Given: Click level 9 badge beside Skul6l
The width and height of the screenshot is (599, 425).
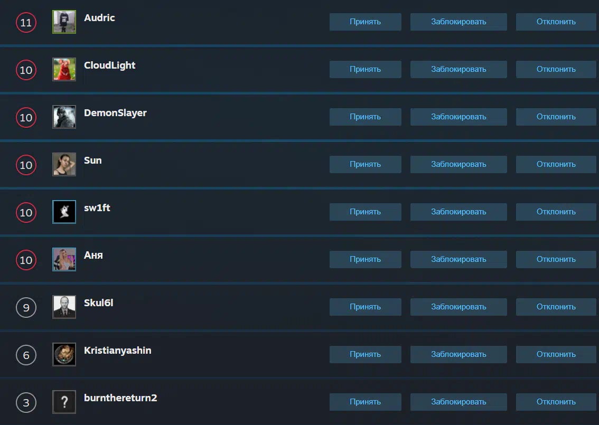Looking at the screenshot, I should click(x=26, y=307).
